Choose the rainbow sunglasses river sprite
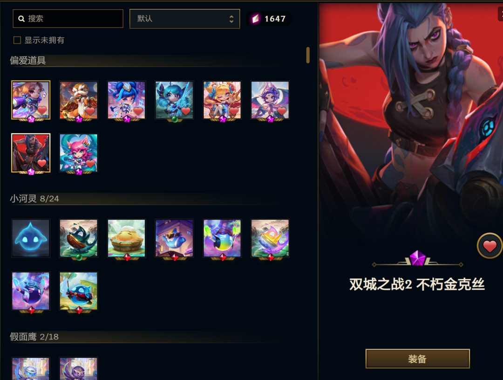Viewport: 503px width, 380px height. pos(222,238)
